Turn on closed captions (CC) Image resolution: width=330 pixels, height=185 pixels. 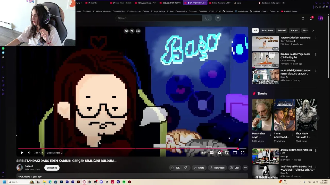coord(212,153)
